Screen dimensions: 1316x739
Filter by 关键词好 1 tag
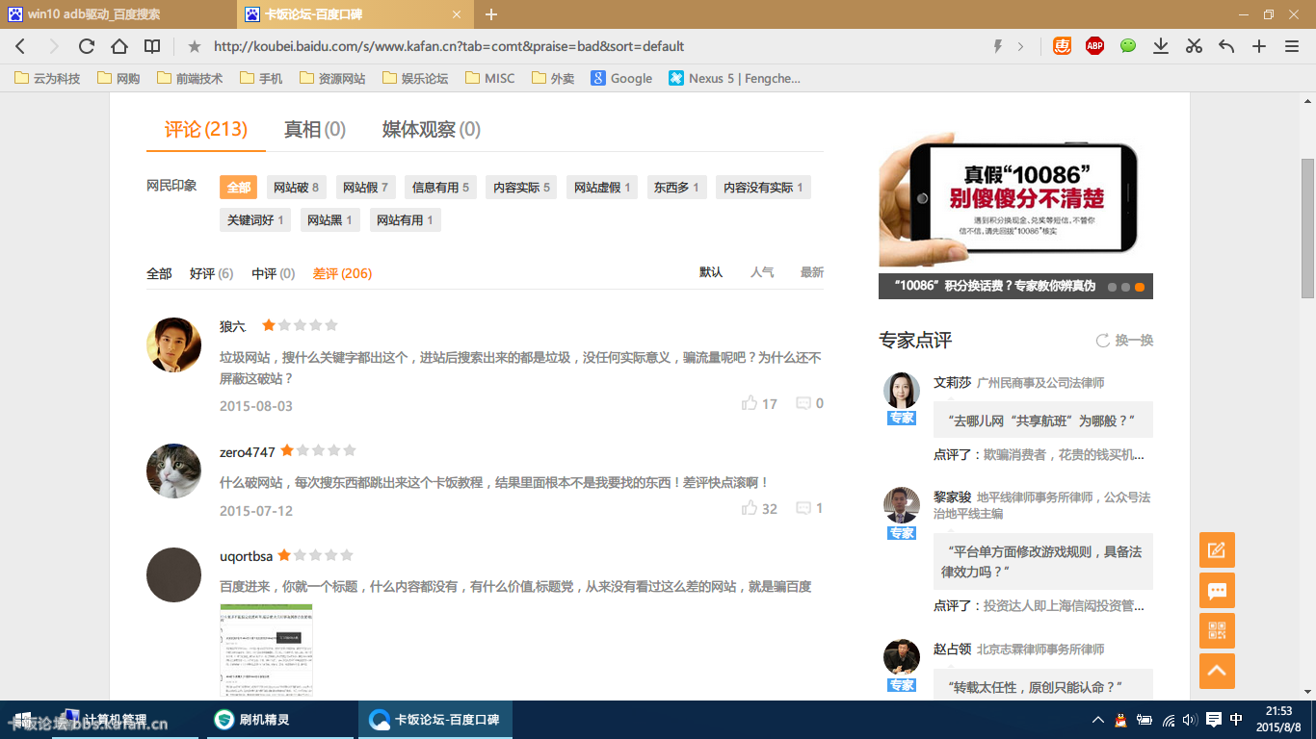point(255,220)
